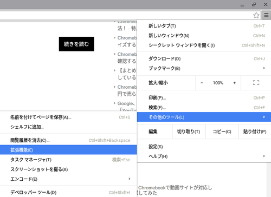Viewport: 271px width, 197px height.
Task: Select 印刷(P) menu item
Action: (204, 98)
